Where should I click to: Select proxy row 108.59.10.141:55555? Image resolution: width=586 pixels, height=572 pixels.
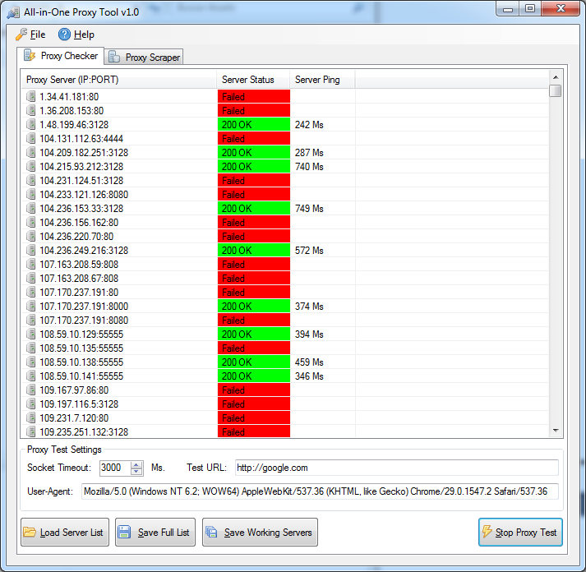pyautogui.click(x=284, y=376)
